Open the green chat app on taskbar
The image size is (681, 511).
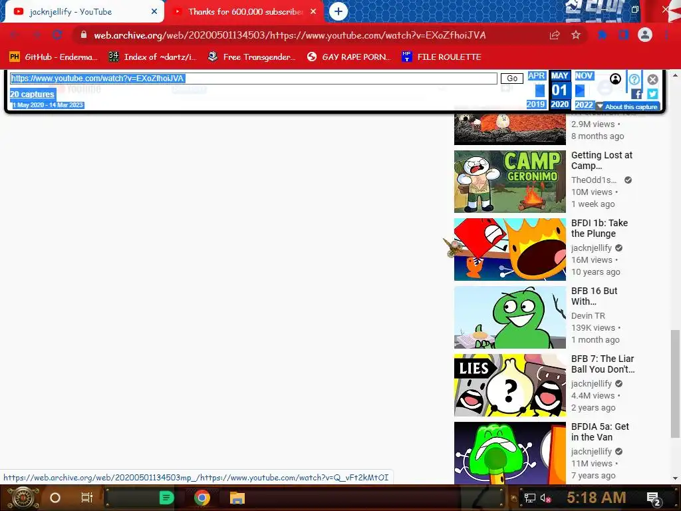[166, 498]
